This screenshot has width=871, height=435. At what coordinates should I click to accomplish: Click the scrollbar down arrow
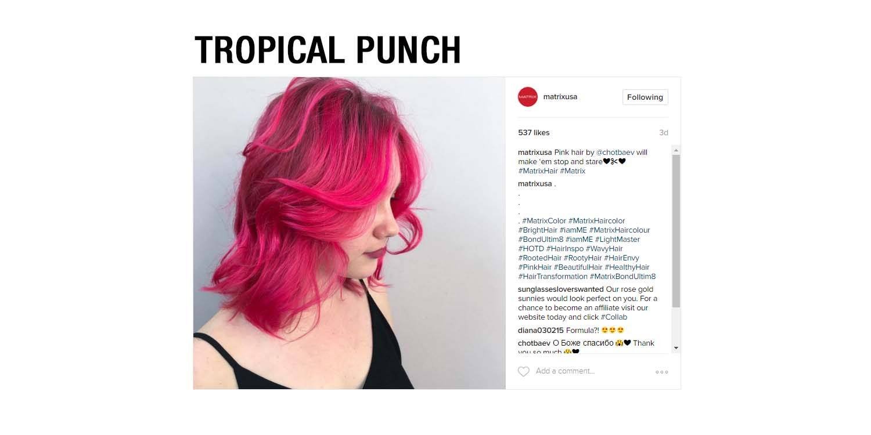[676, 348]
